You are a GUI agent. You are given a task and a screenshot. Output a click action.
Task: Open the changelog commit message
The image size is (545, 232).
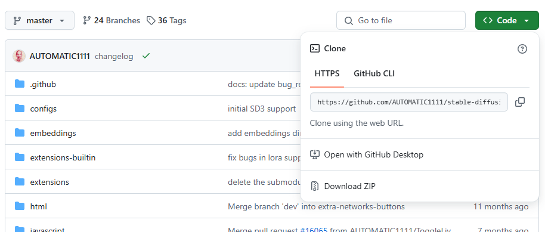(114, 56)
